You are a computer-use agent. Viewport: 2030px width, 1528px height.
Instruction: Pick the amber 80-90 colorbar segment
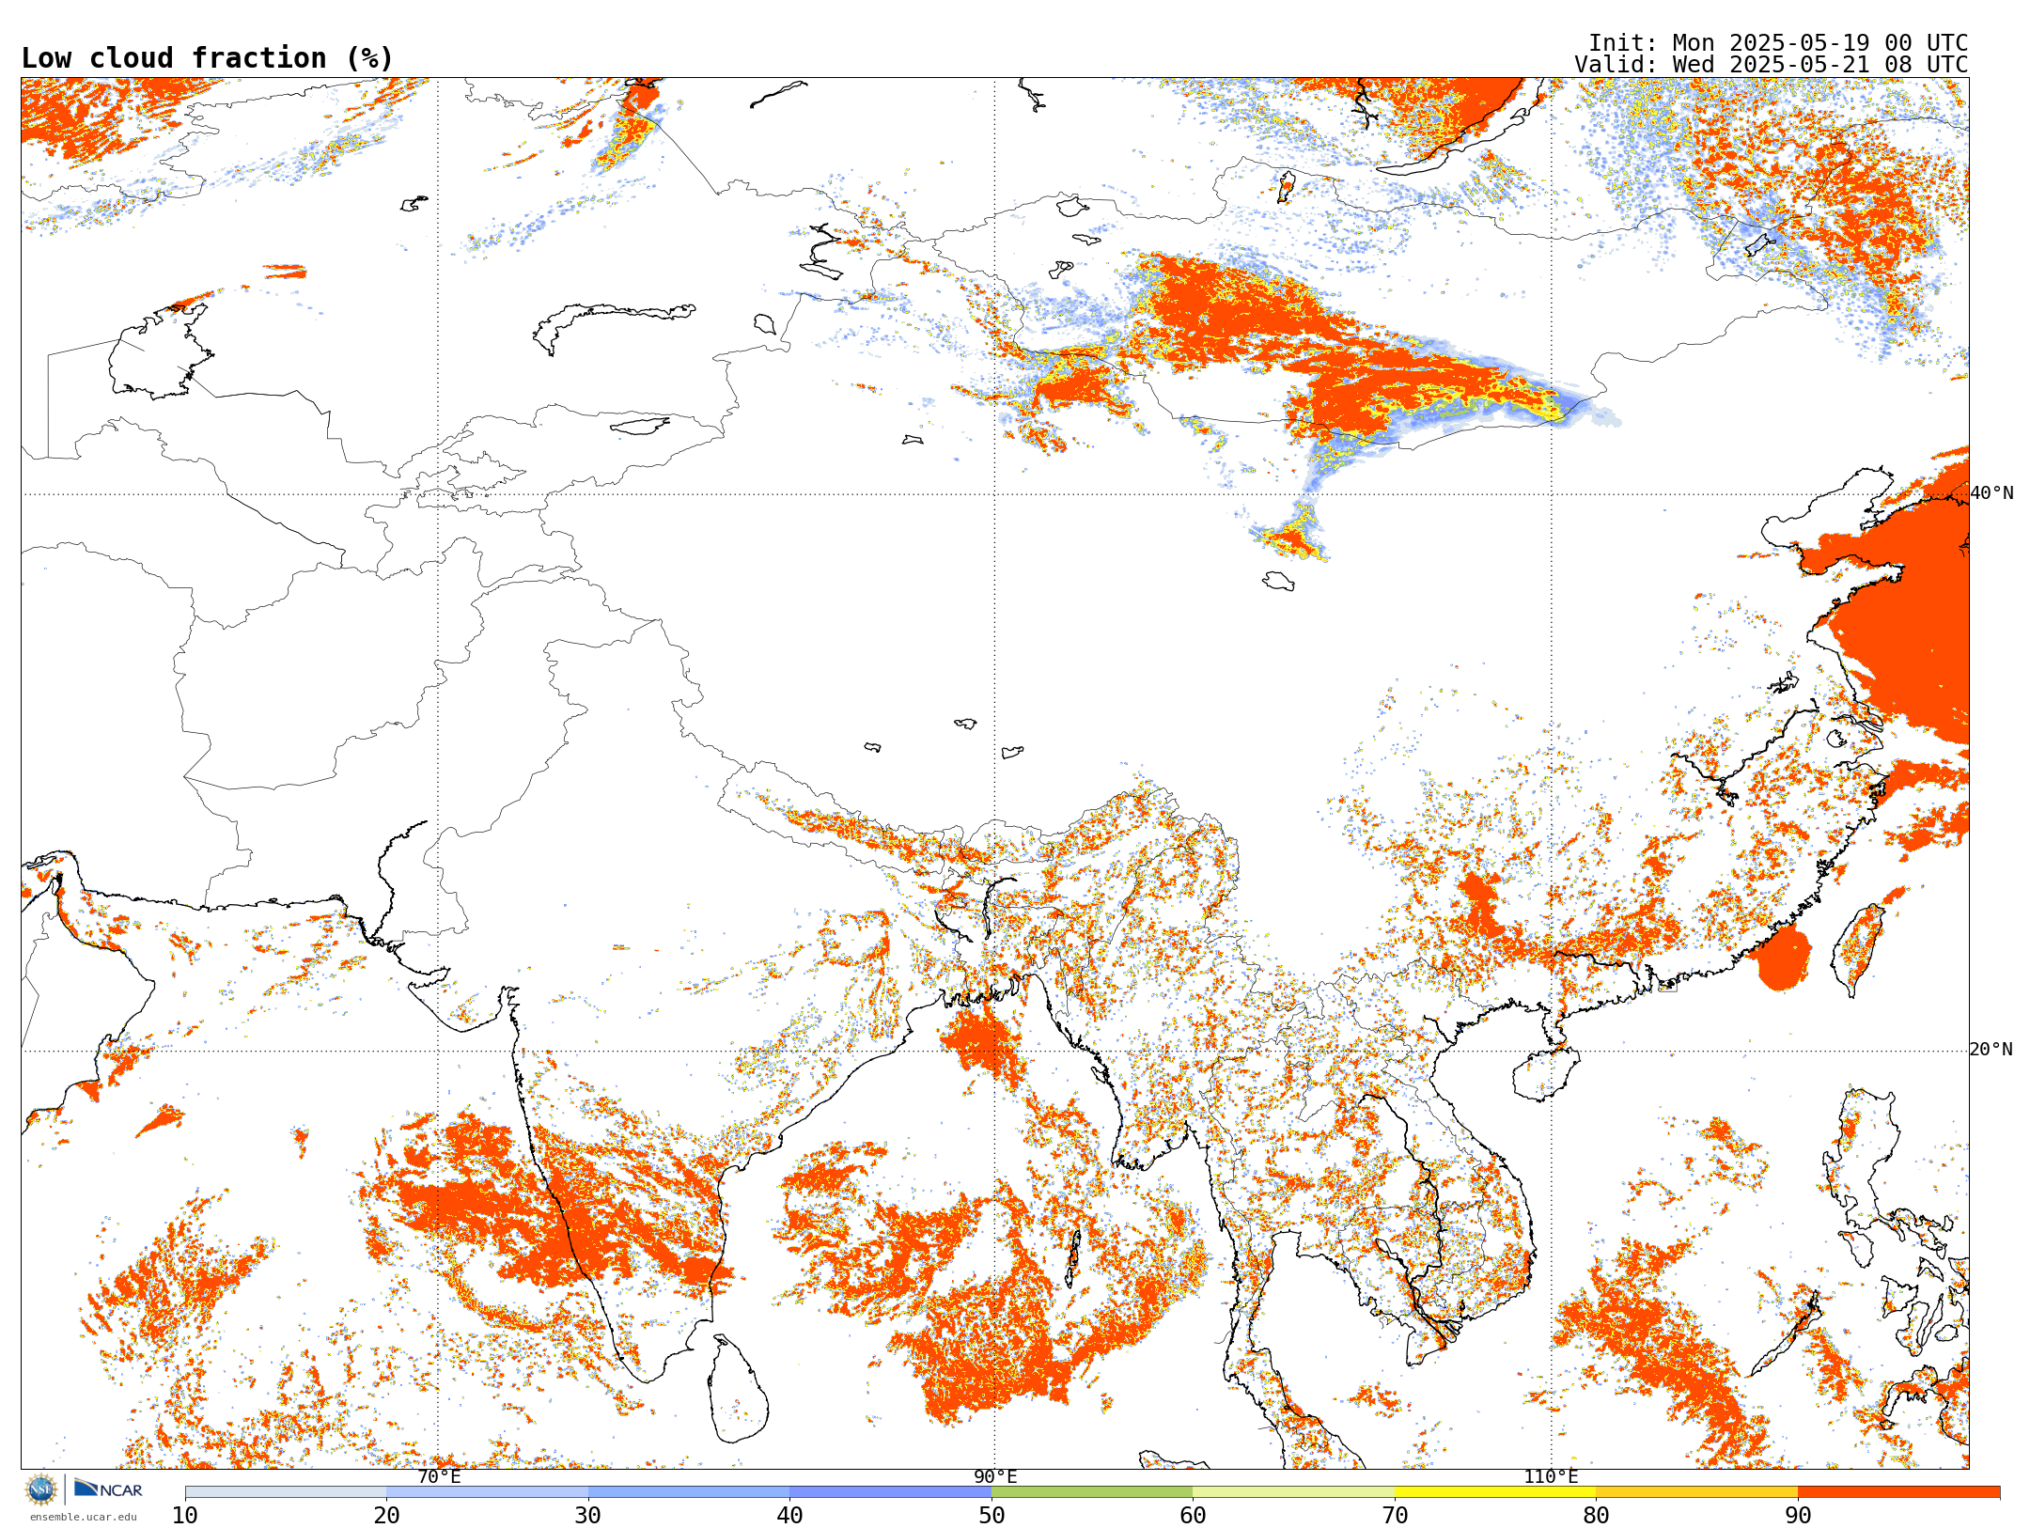coord(1697,1492)
